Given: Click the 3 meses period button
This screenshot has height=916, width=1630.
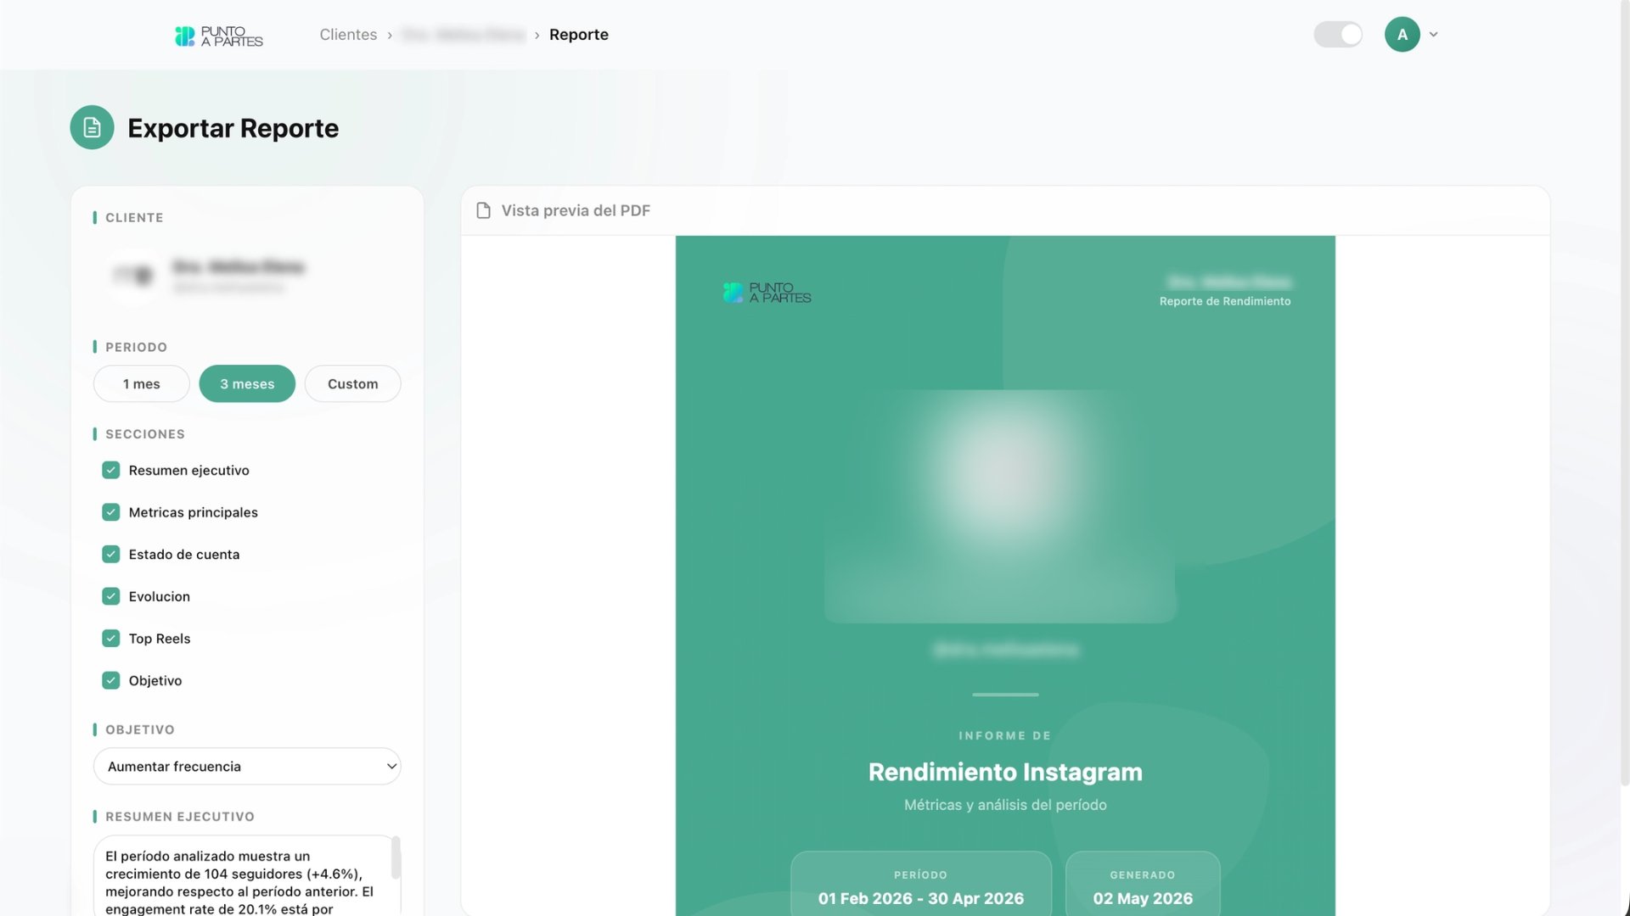Looking at the screenshot, I should click(247, 383).
